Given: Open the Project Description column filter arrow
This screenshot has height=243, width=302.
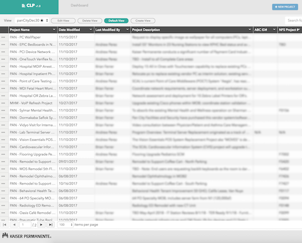Looking at the screenshot, I should point(250,30).
